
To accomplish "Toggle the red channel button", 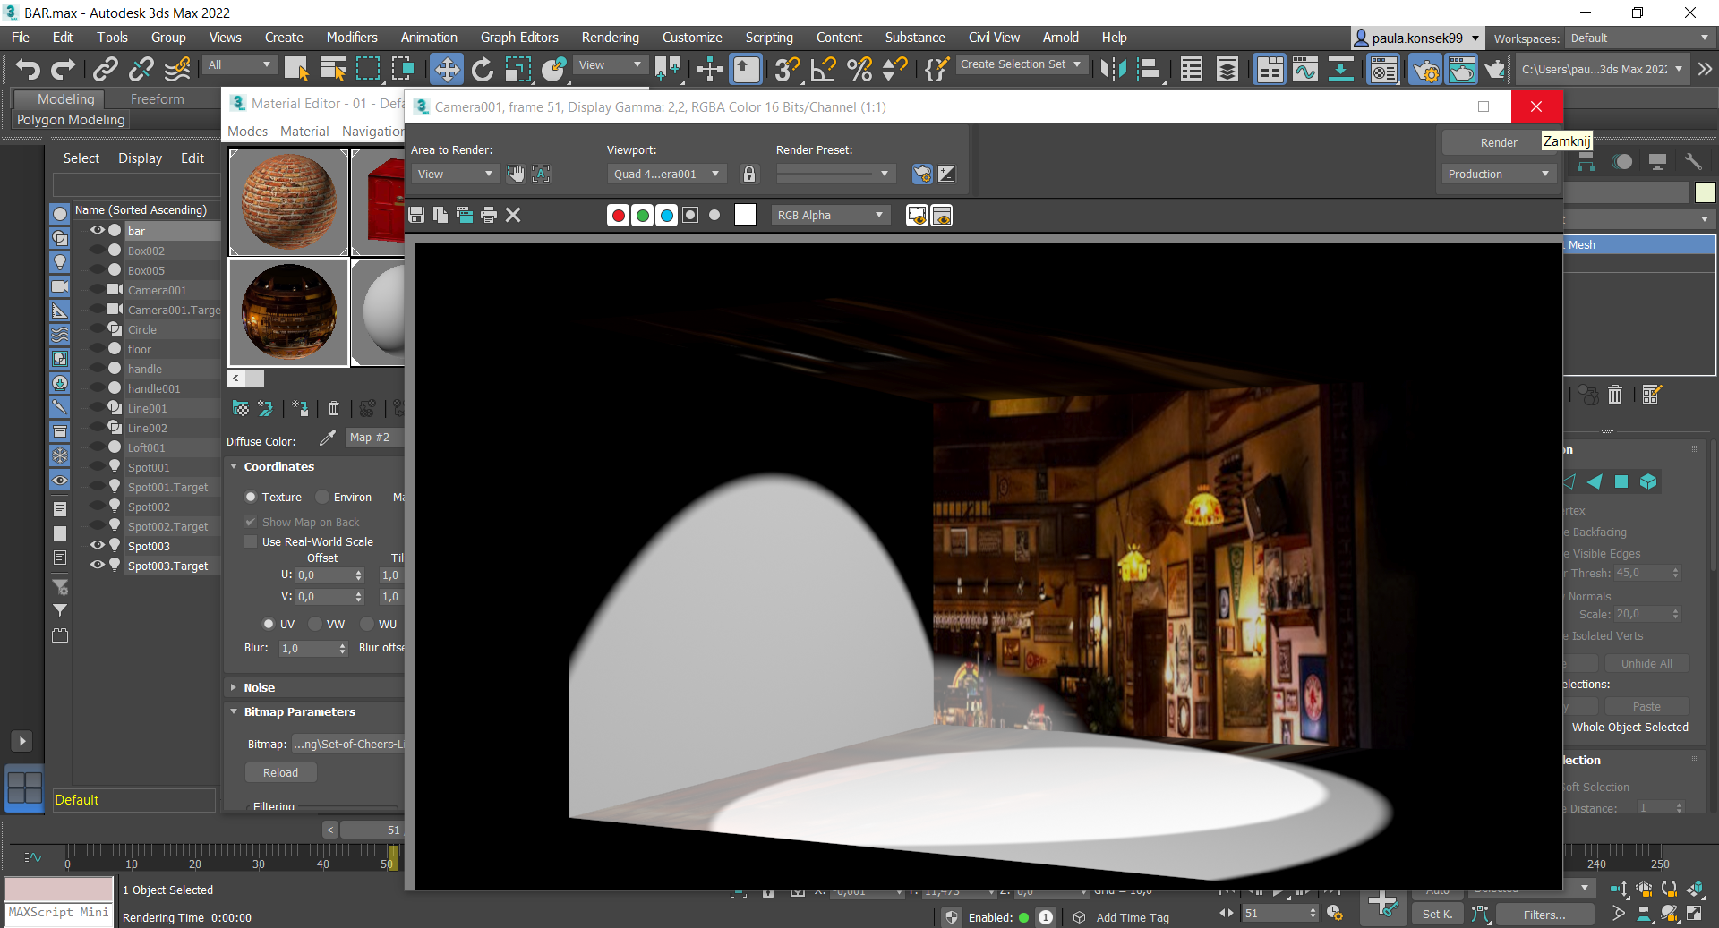I will coord(618,215).
